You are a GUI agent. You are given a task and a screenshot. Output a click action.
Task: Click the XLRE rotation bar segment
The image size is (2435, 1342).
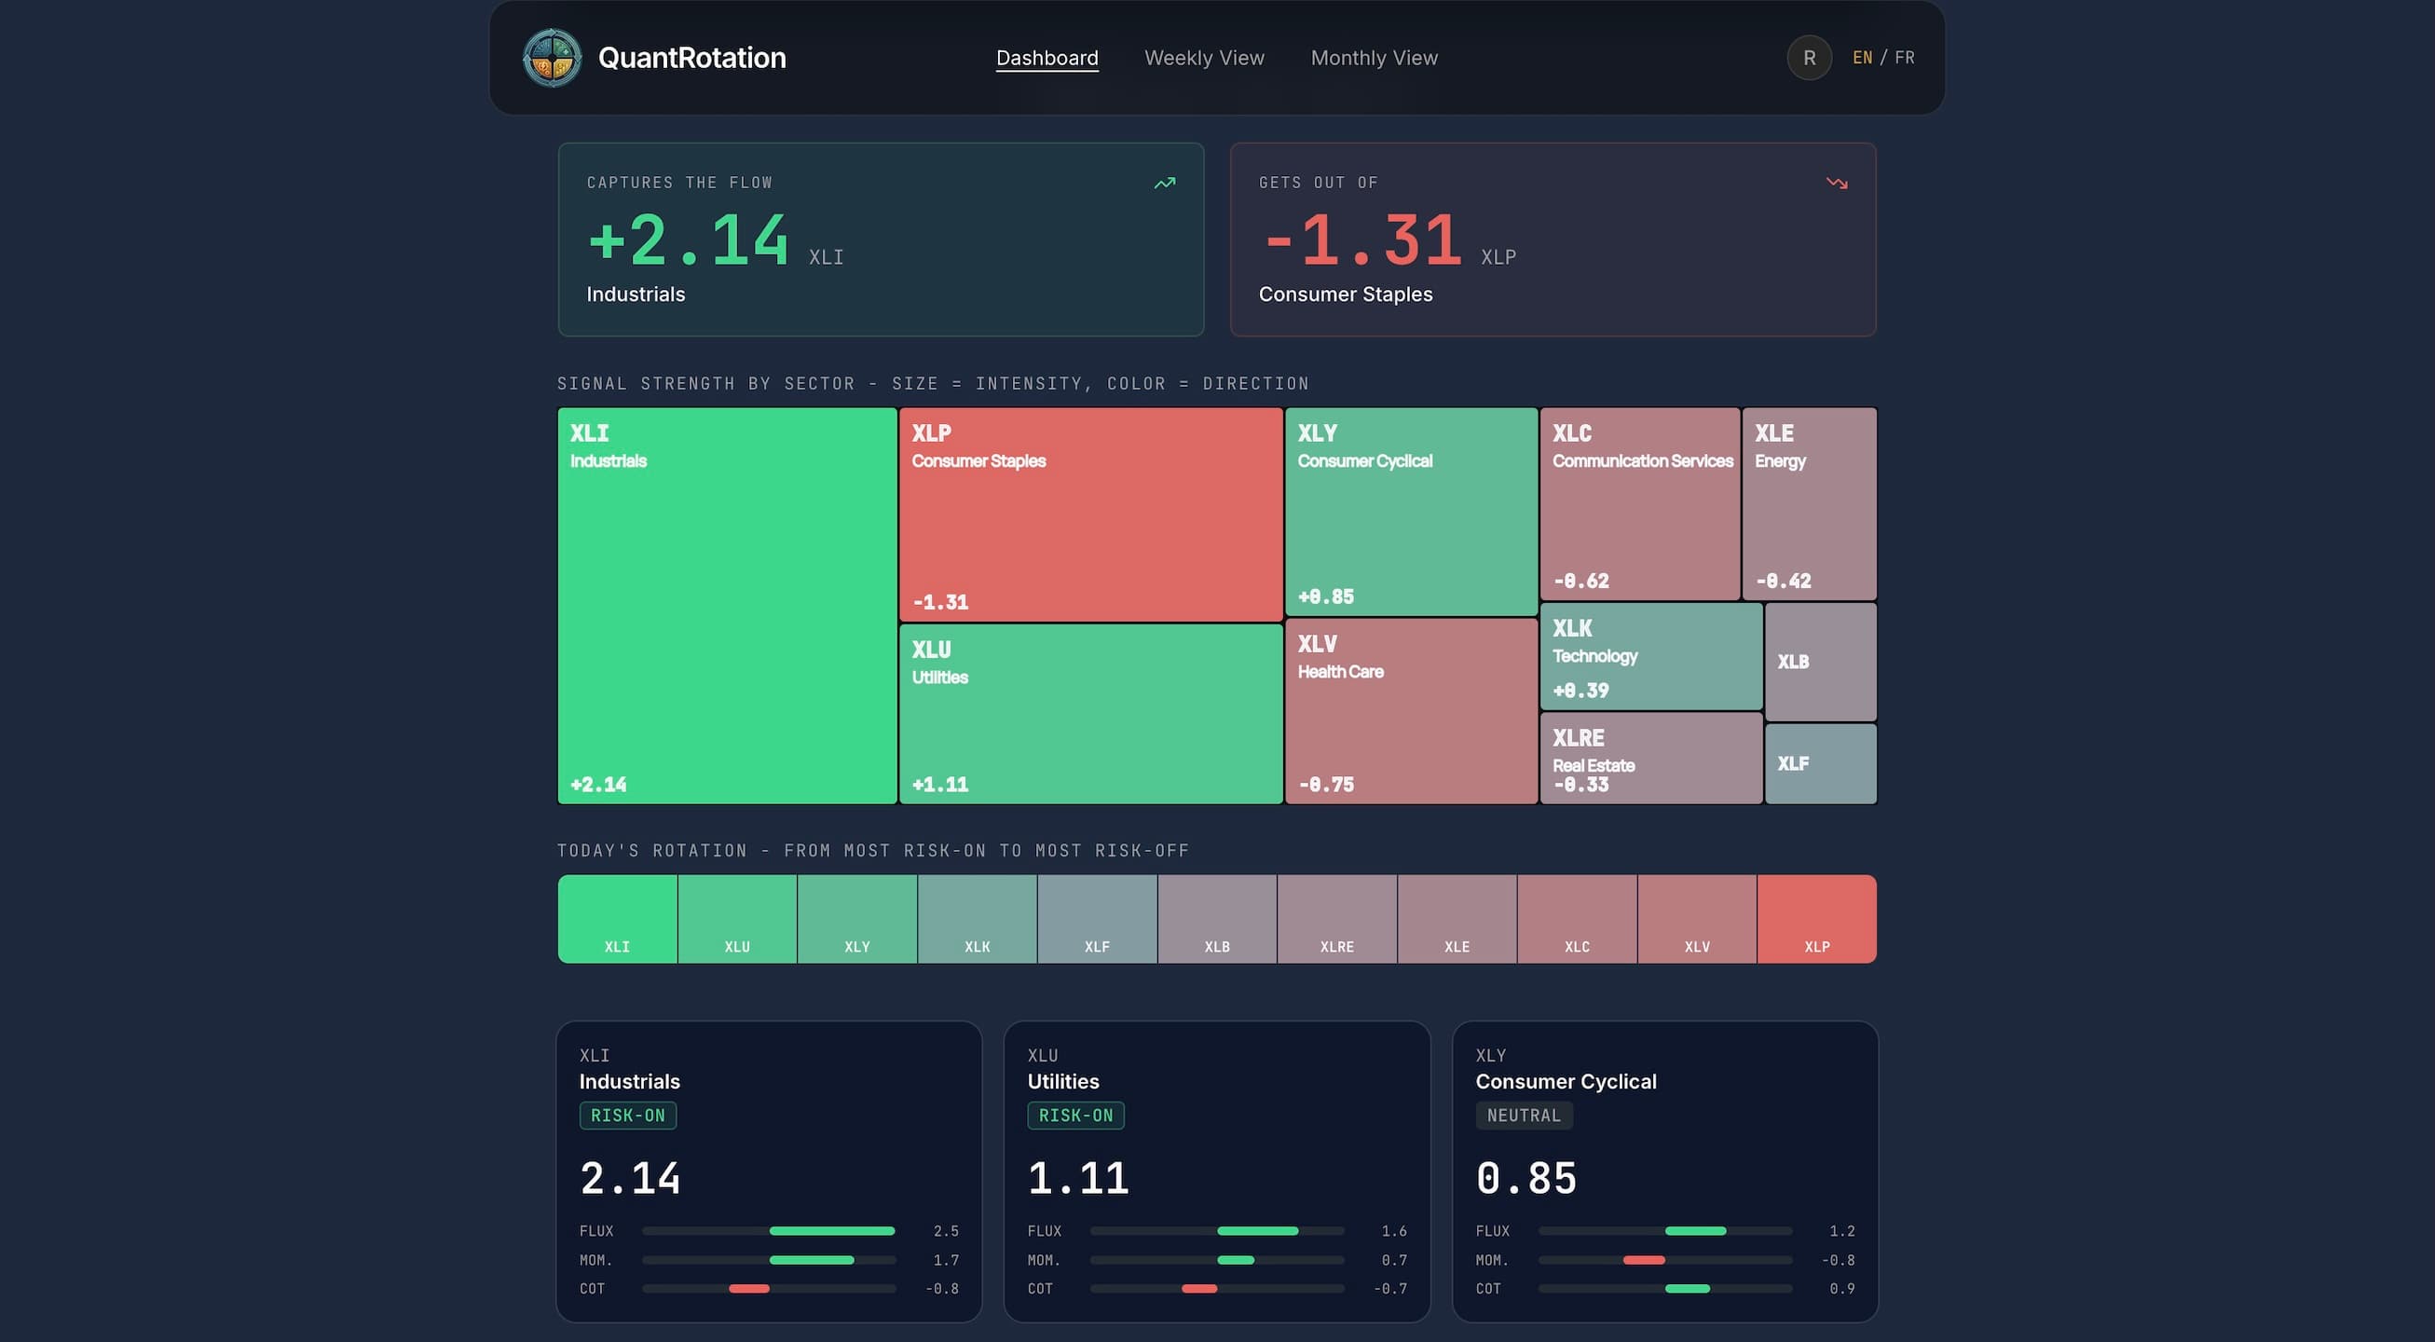click(1337, 919)
